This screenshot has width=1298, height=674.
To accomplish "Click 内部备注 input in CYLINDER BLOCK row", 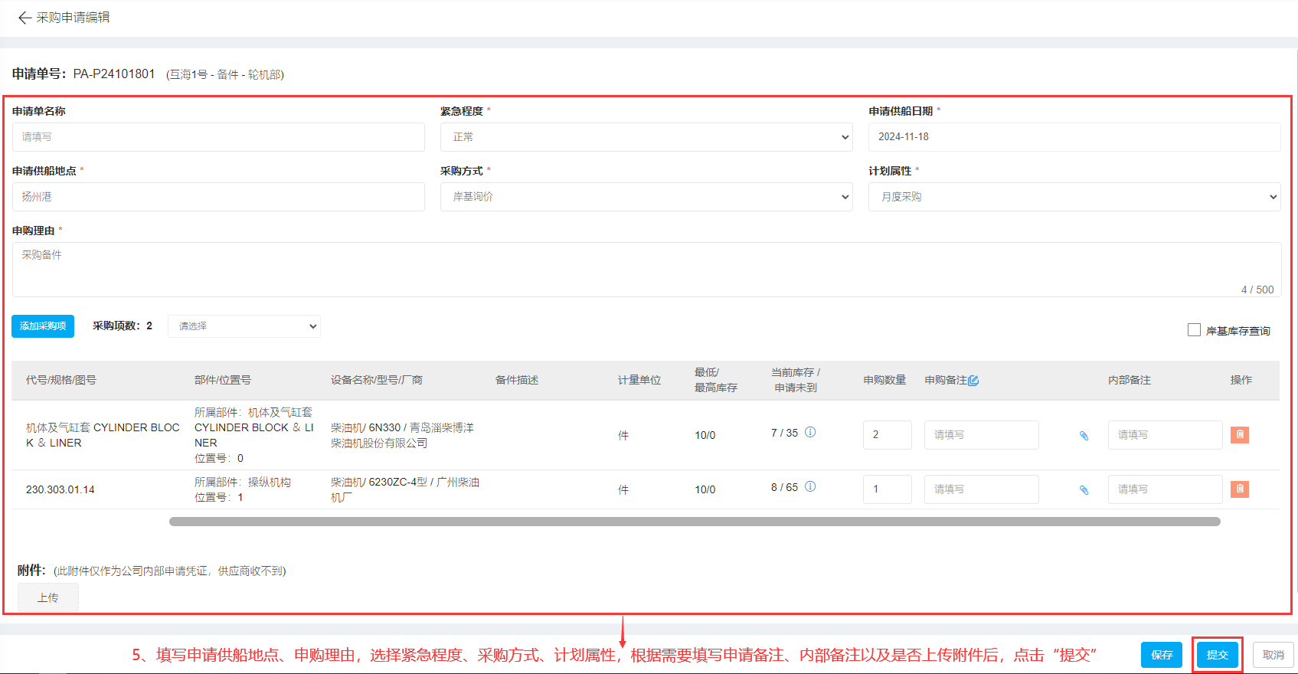I will click(x=1166, y=435).
